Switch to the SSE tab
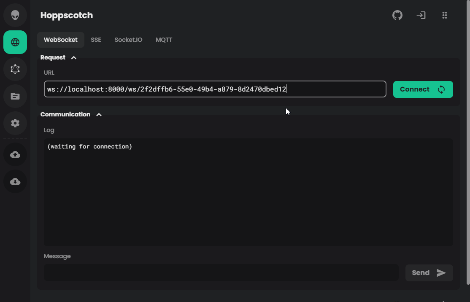Screen dimensions: 470x302 point(96,40)
